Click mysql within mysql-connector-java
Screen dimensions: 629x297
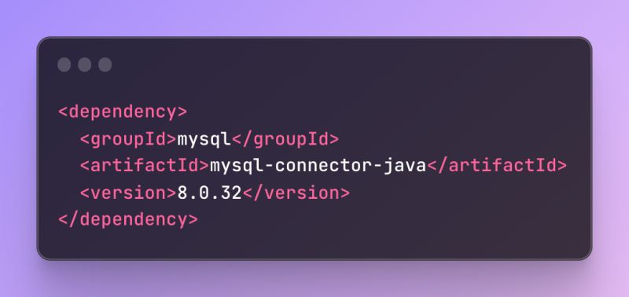tap(237, 167)
